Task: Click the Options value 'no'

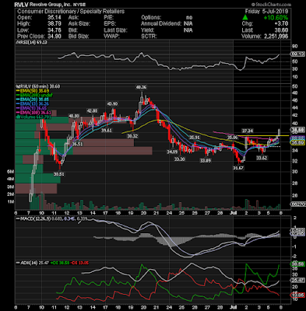Action: (189, 18)
